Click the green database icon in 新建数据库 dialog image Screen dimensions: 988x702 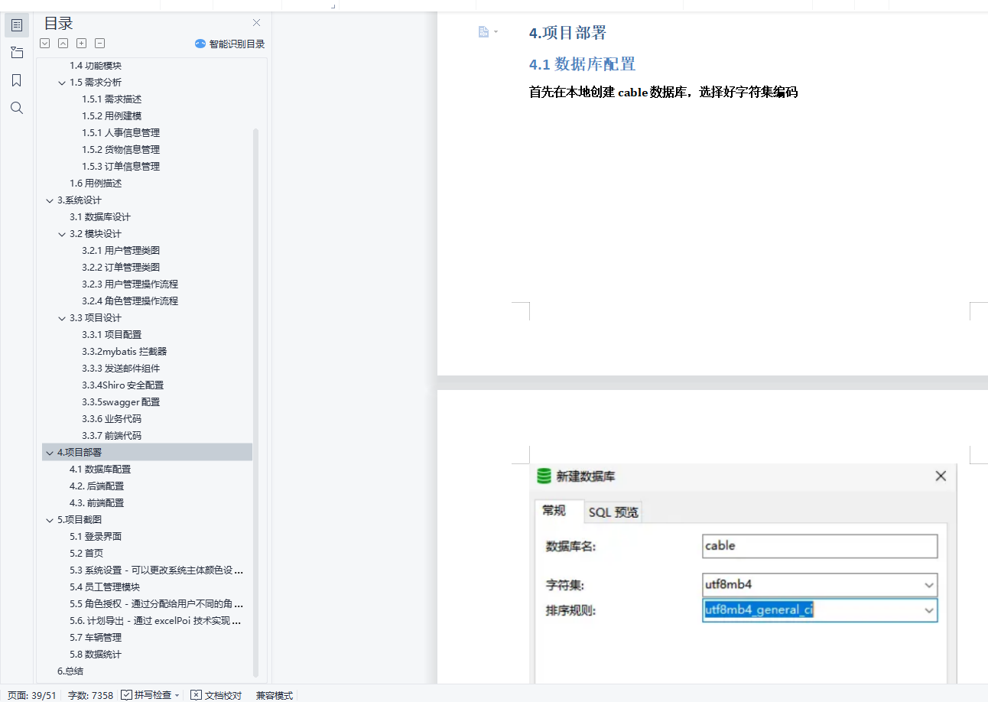[544, 476]
